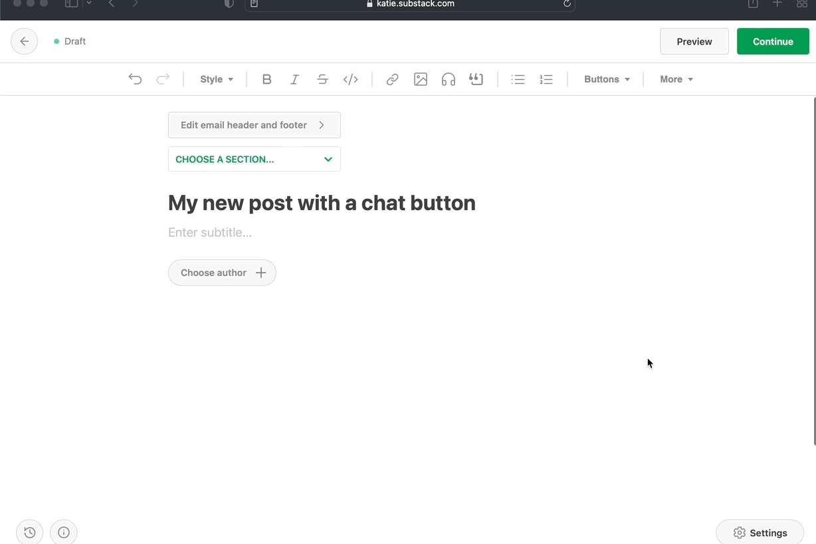
Task: Open the Buttons dropdown
Action: (606, 79)
